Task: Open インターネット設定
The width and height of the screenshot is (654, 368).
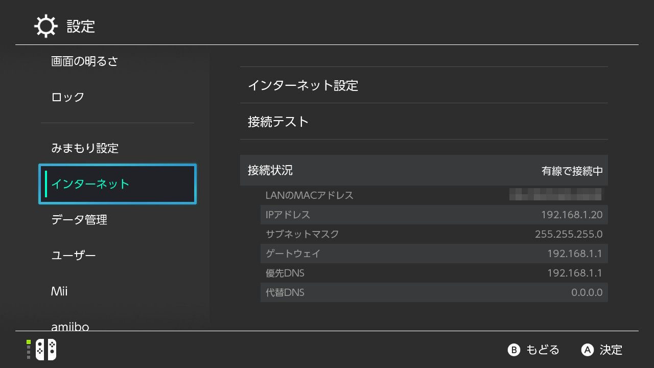Action: (x=424, y=85)
